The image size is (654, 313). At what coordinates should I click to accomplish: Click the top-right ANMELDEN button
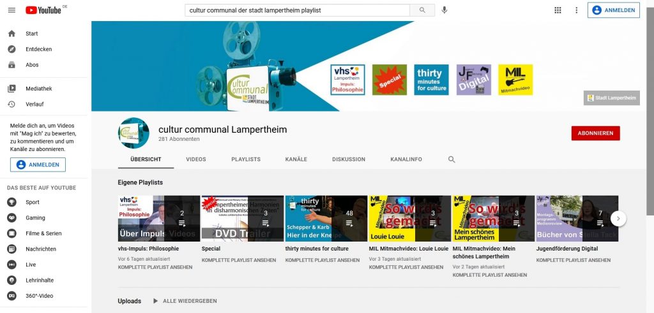[614, 10]
